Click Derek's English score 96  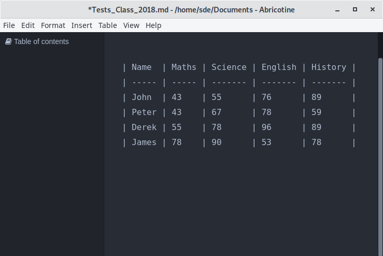click(266, 127)
